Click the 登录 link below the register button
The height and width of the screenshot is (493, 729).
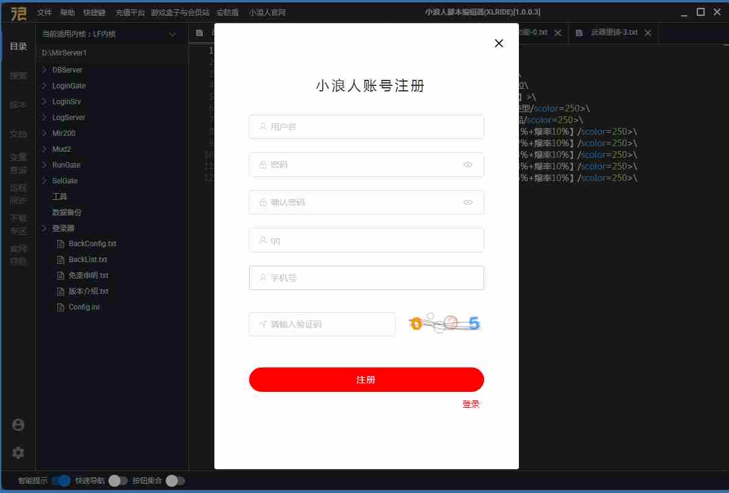click(x=471, y=403)
